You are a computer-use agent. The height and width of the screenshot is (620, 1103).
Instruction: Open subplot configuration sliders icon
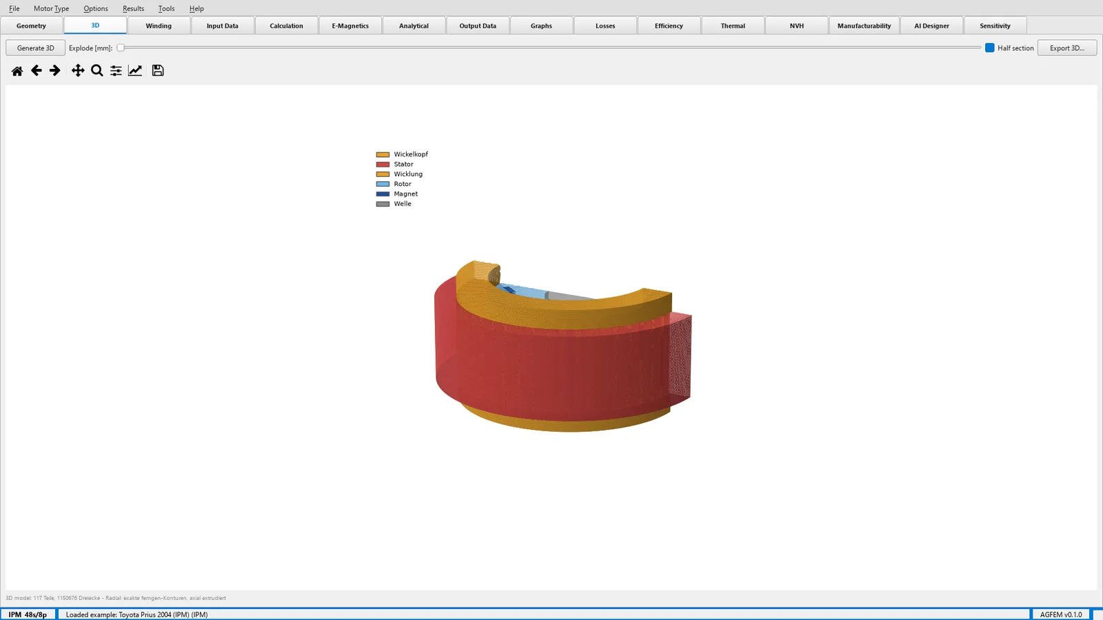[116, 70]
